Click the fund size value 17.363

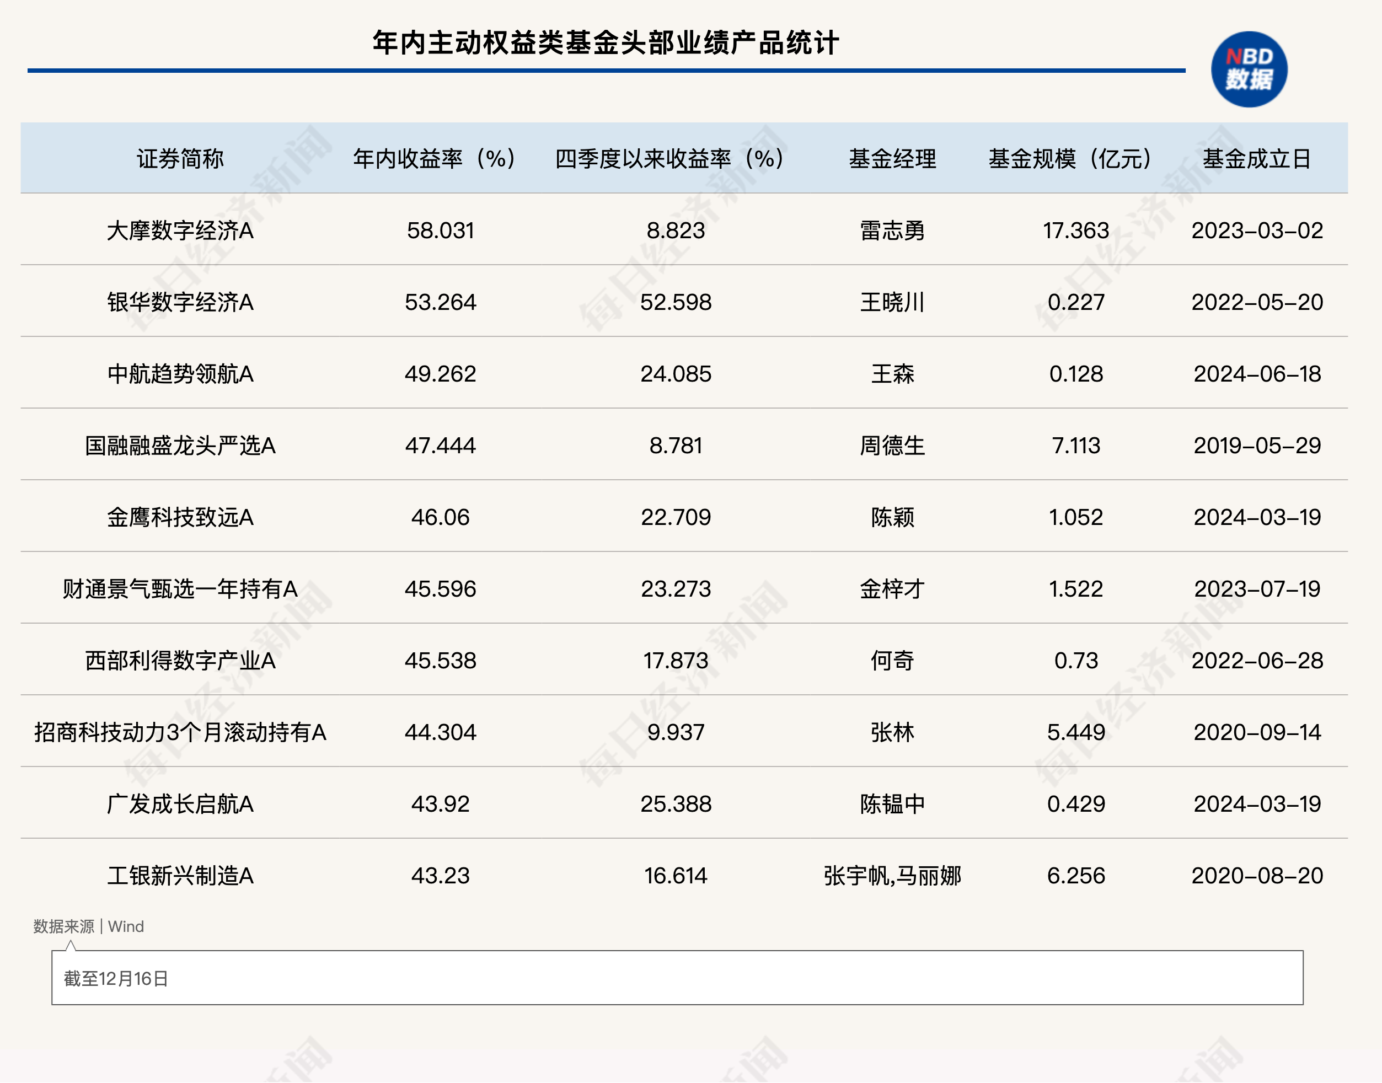tap(1076, 230)
